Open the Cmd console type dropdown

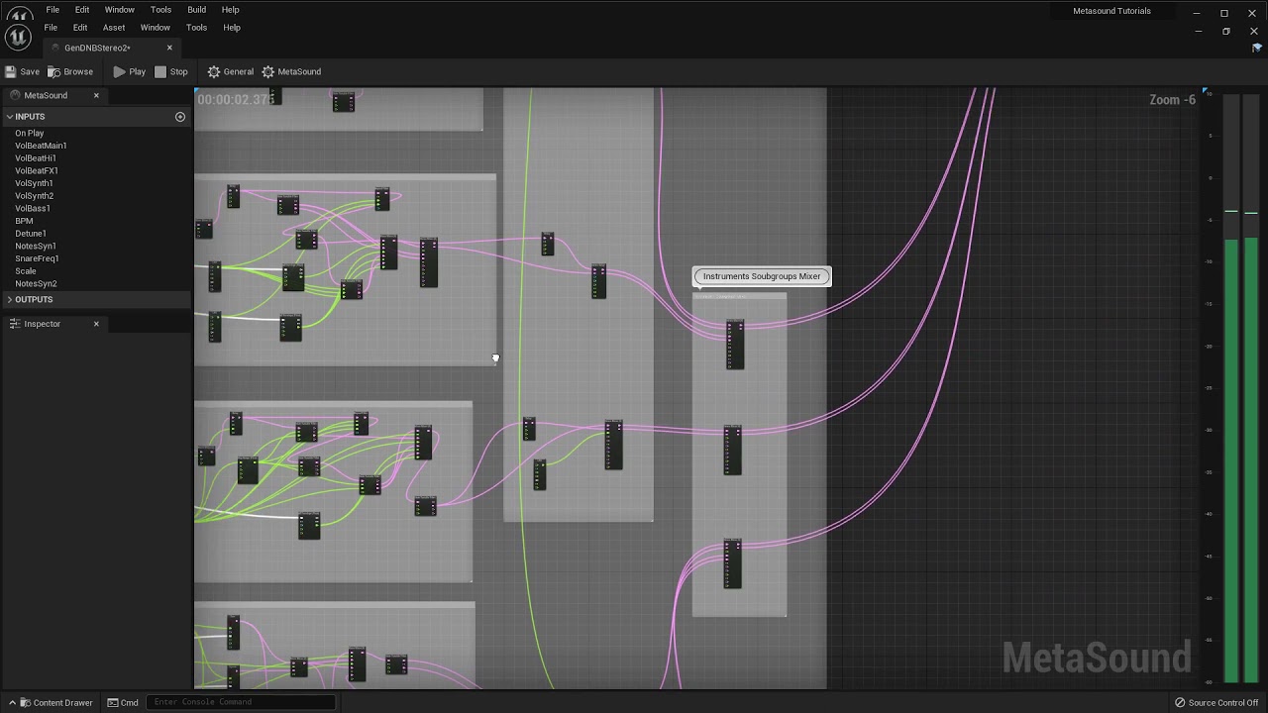pos(125,703)
